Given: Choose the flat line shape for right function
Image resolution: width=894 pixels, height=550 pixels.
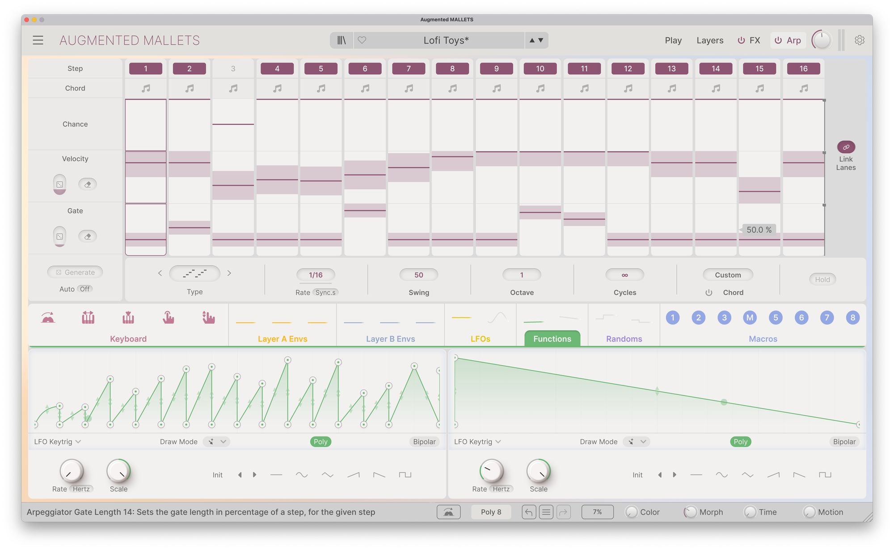Looking at the screenshot, I should pyautogui.click(x=696, y=475).
